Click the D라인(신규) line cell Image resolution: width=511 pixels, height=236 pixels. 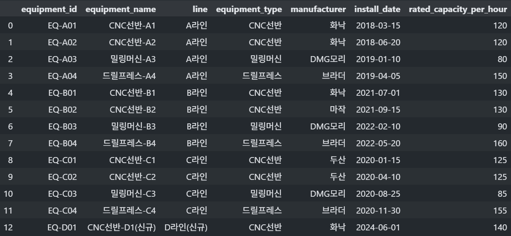click(186, 227)
